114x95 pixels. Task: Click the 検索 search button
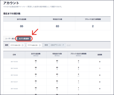(46, 45)
